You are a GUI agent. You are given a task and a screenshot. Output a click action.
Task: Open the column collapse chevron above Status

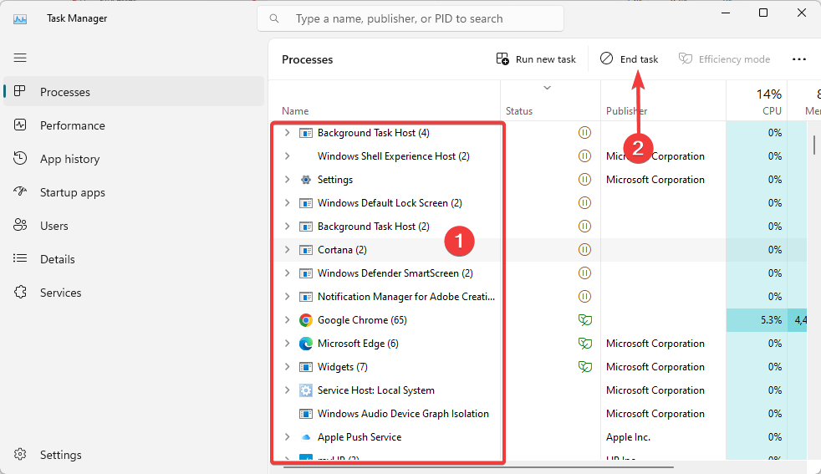click(548, 88)
